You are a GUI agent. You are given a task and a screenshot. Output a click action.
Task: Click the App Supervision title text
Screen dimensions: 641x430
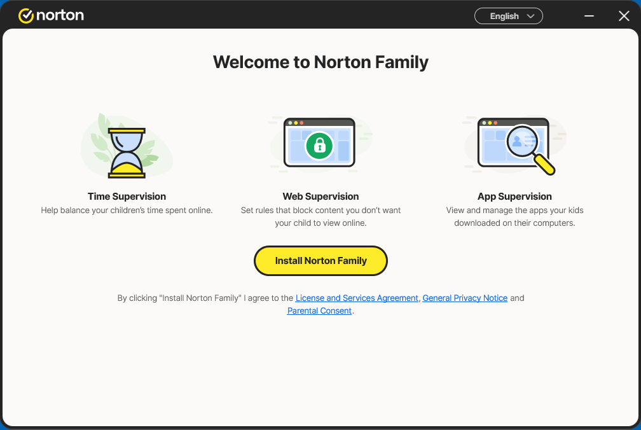514,196
